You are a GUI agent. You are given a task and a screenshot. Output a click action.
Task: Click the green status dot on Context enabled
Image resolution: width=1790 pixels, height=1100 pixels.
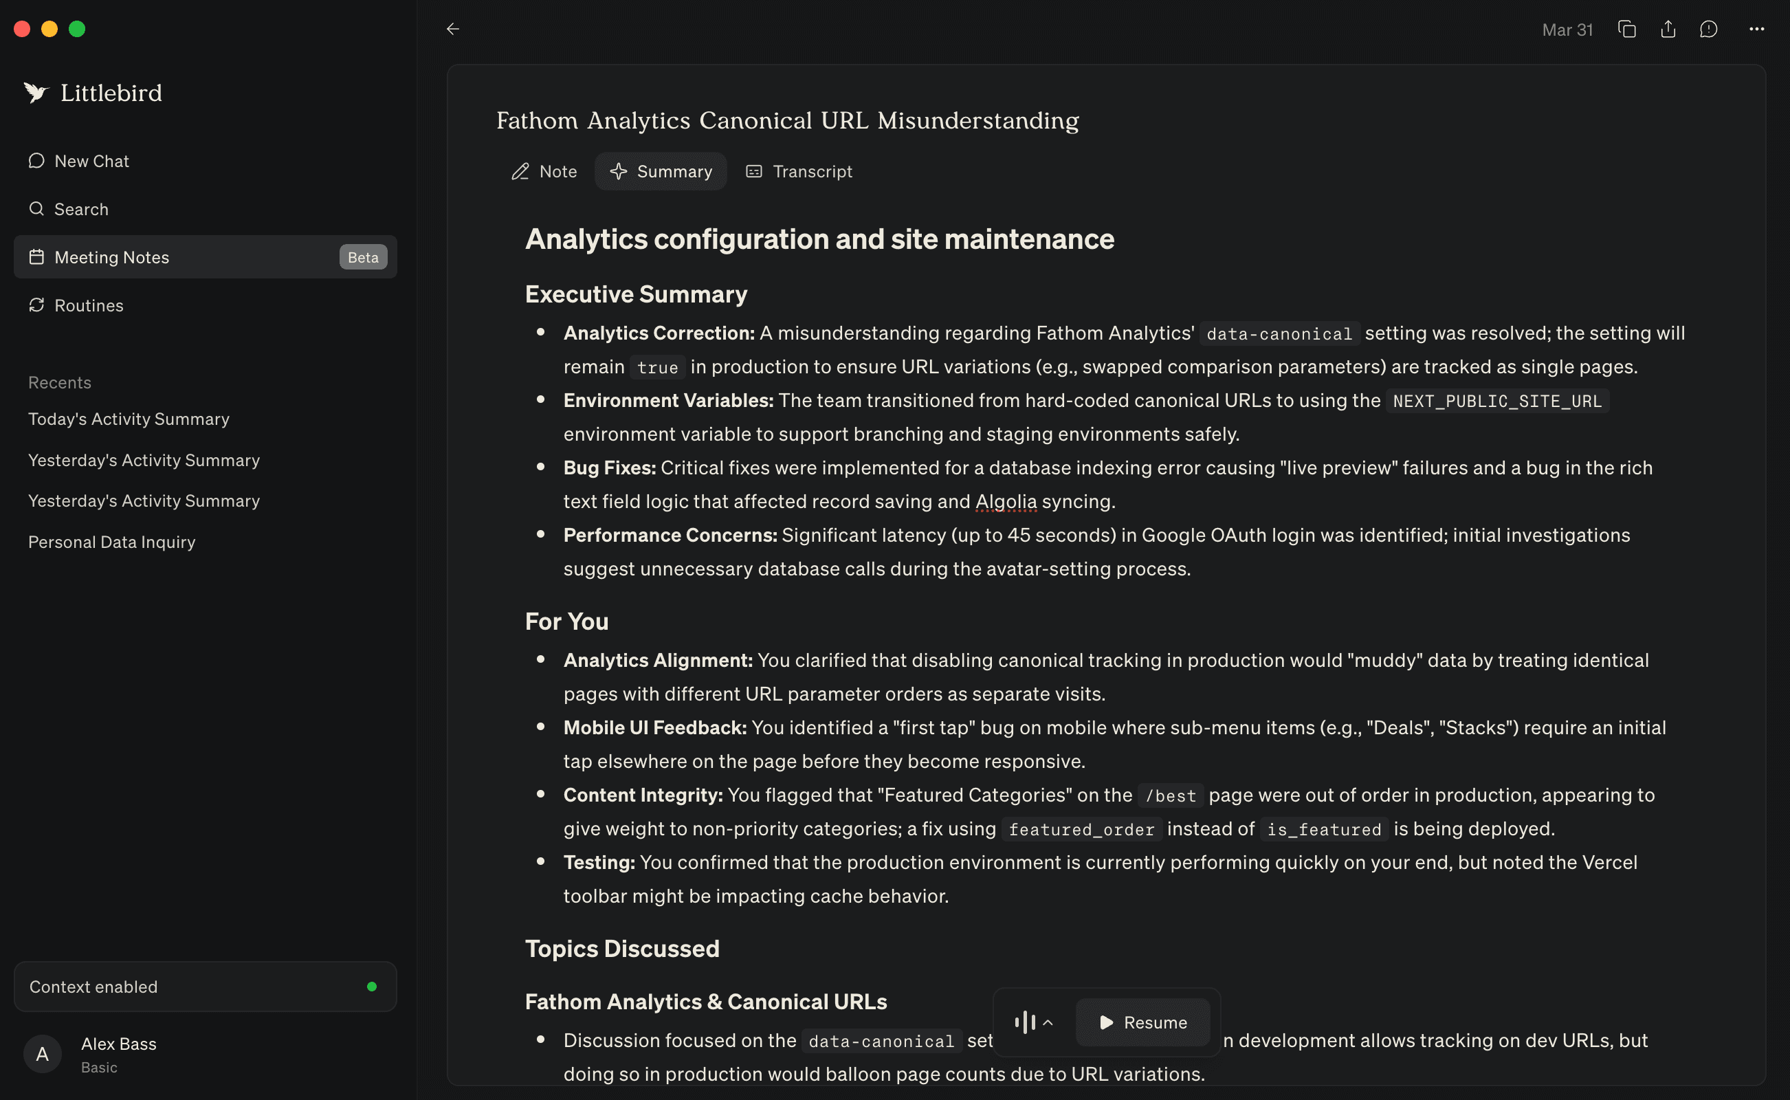373,987
